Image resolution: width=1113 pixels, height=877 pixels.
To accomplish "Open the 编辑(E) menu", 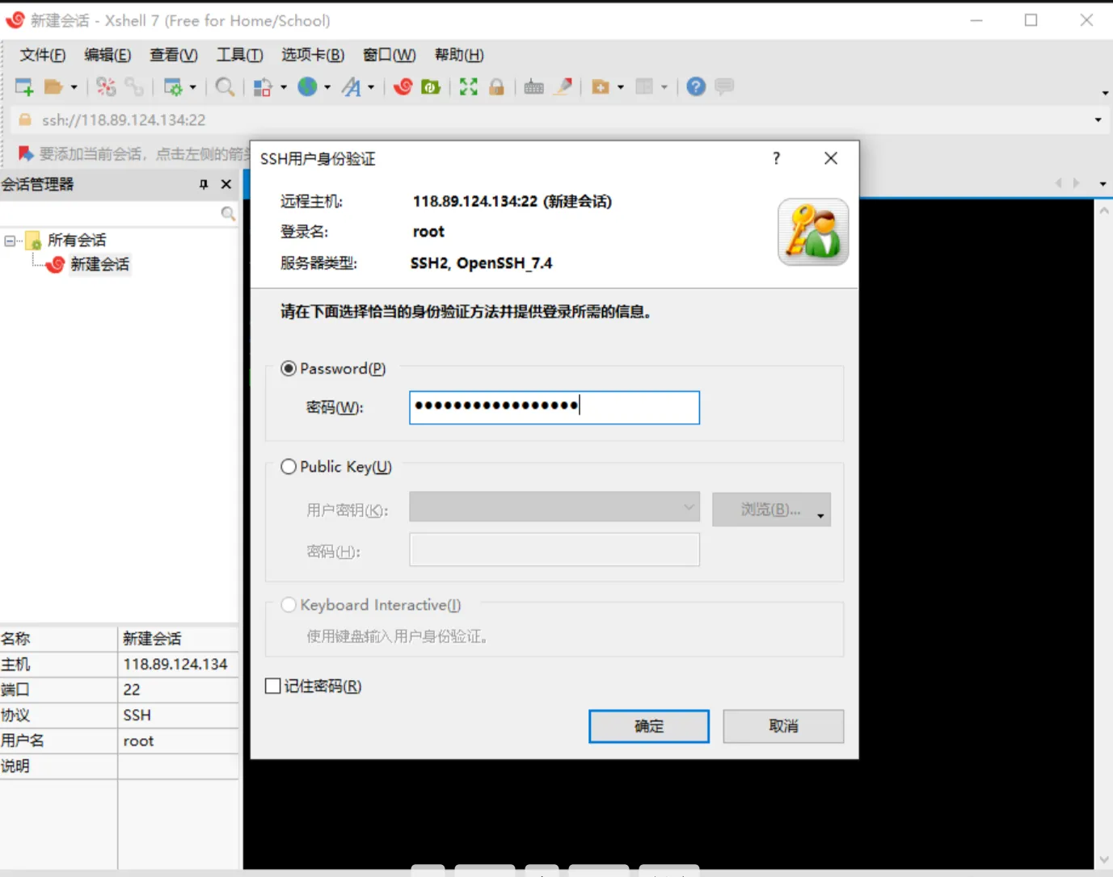I will tap(108, 55).
